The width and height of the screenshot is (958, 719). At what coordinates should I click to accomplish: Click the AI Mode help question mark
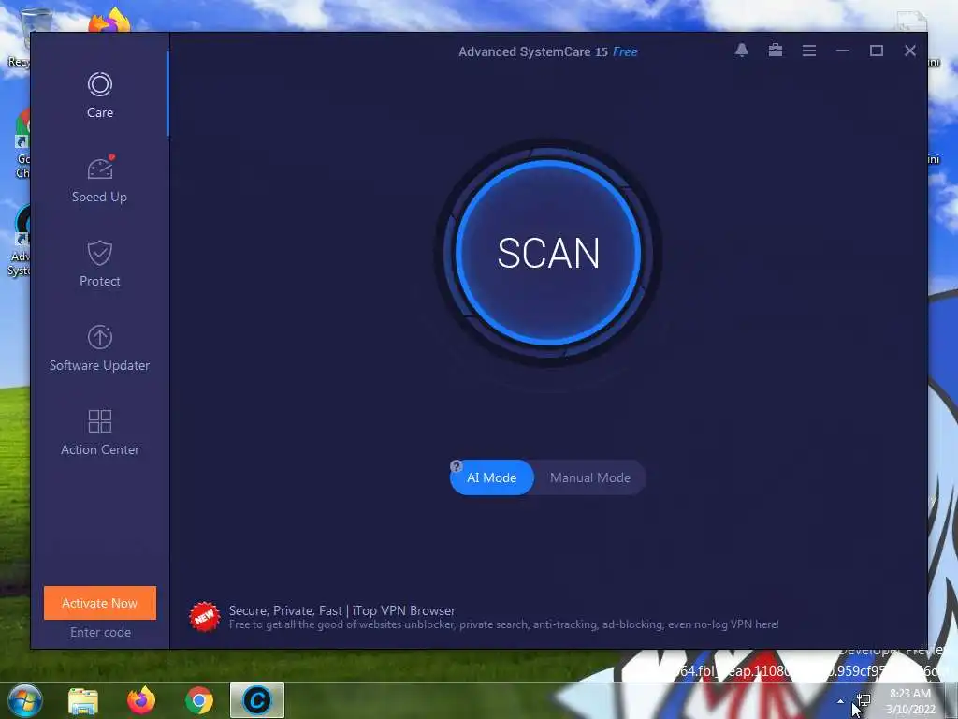(x=456, y=466)
